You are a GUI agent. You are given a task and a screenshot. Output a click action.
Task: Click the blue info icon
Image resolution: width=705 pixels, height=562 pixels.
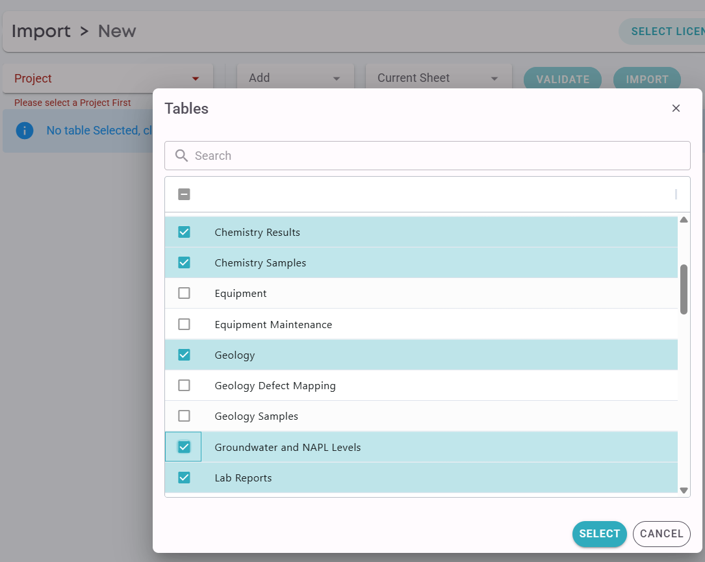click(x=25, y=131)
